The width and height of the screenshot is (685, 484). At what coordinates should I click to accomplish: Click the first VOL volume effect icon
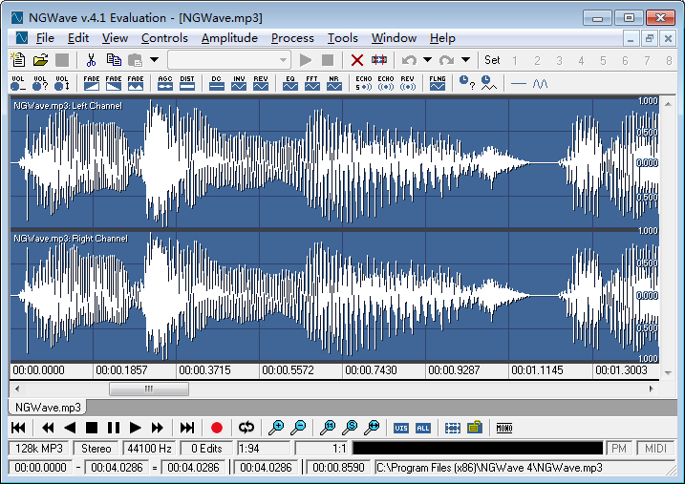pos(18,83)
